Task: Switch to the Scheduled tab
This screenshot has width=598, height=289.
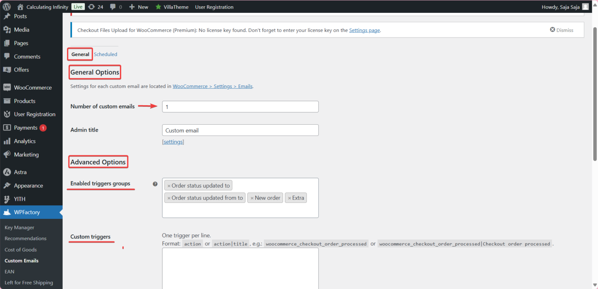Action: pyautogui.click(x=106, y=55)
